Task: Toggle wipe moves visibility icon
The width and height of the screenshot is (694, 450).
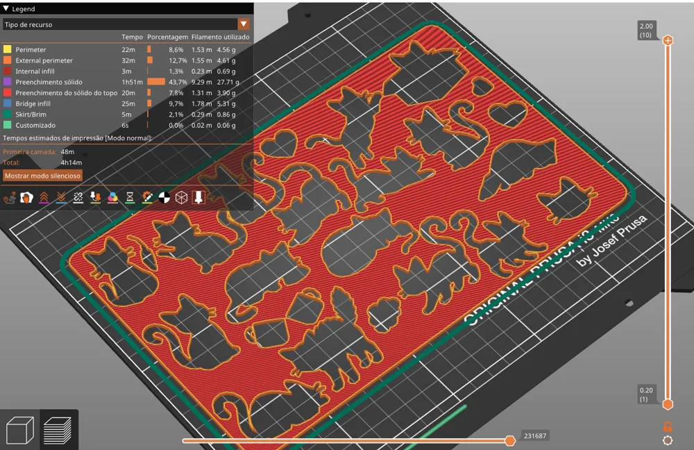Action: click(x=27, y=197)
